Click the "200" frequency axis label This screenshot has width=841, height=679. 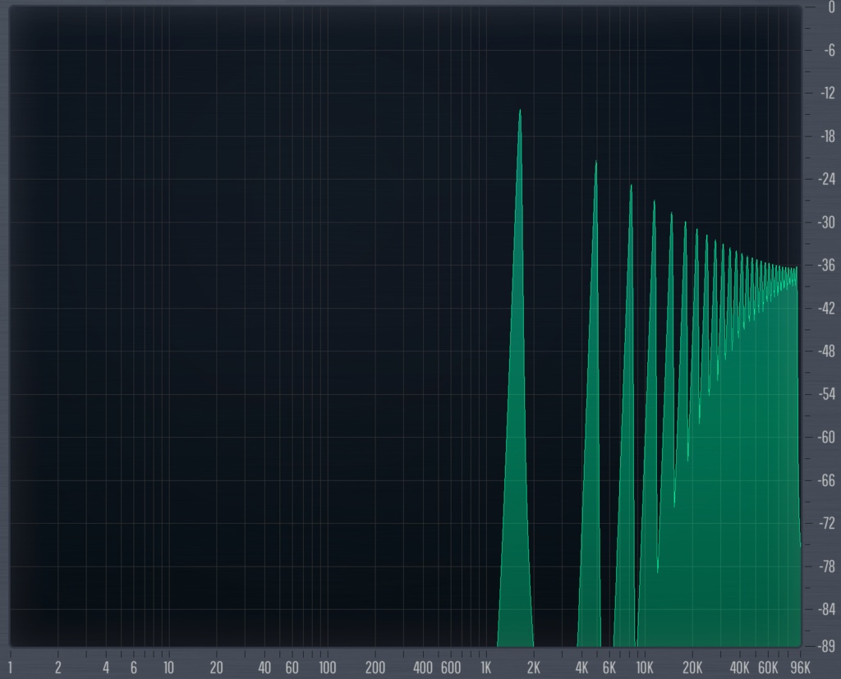point(375,668)
